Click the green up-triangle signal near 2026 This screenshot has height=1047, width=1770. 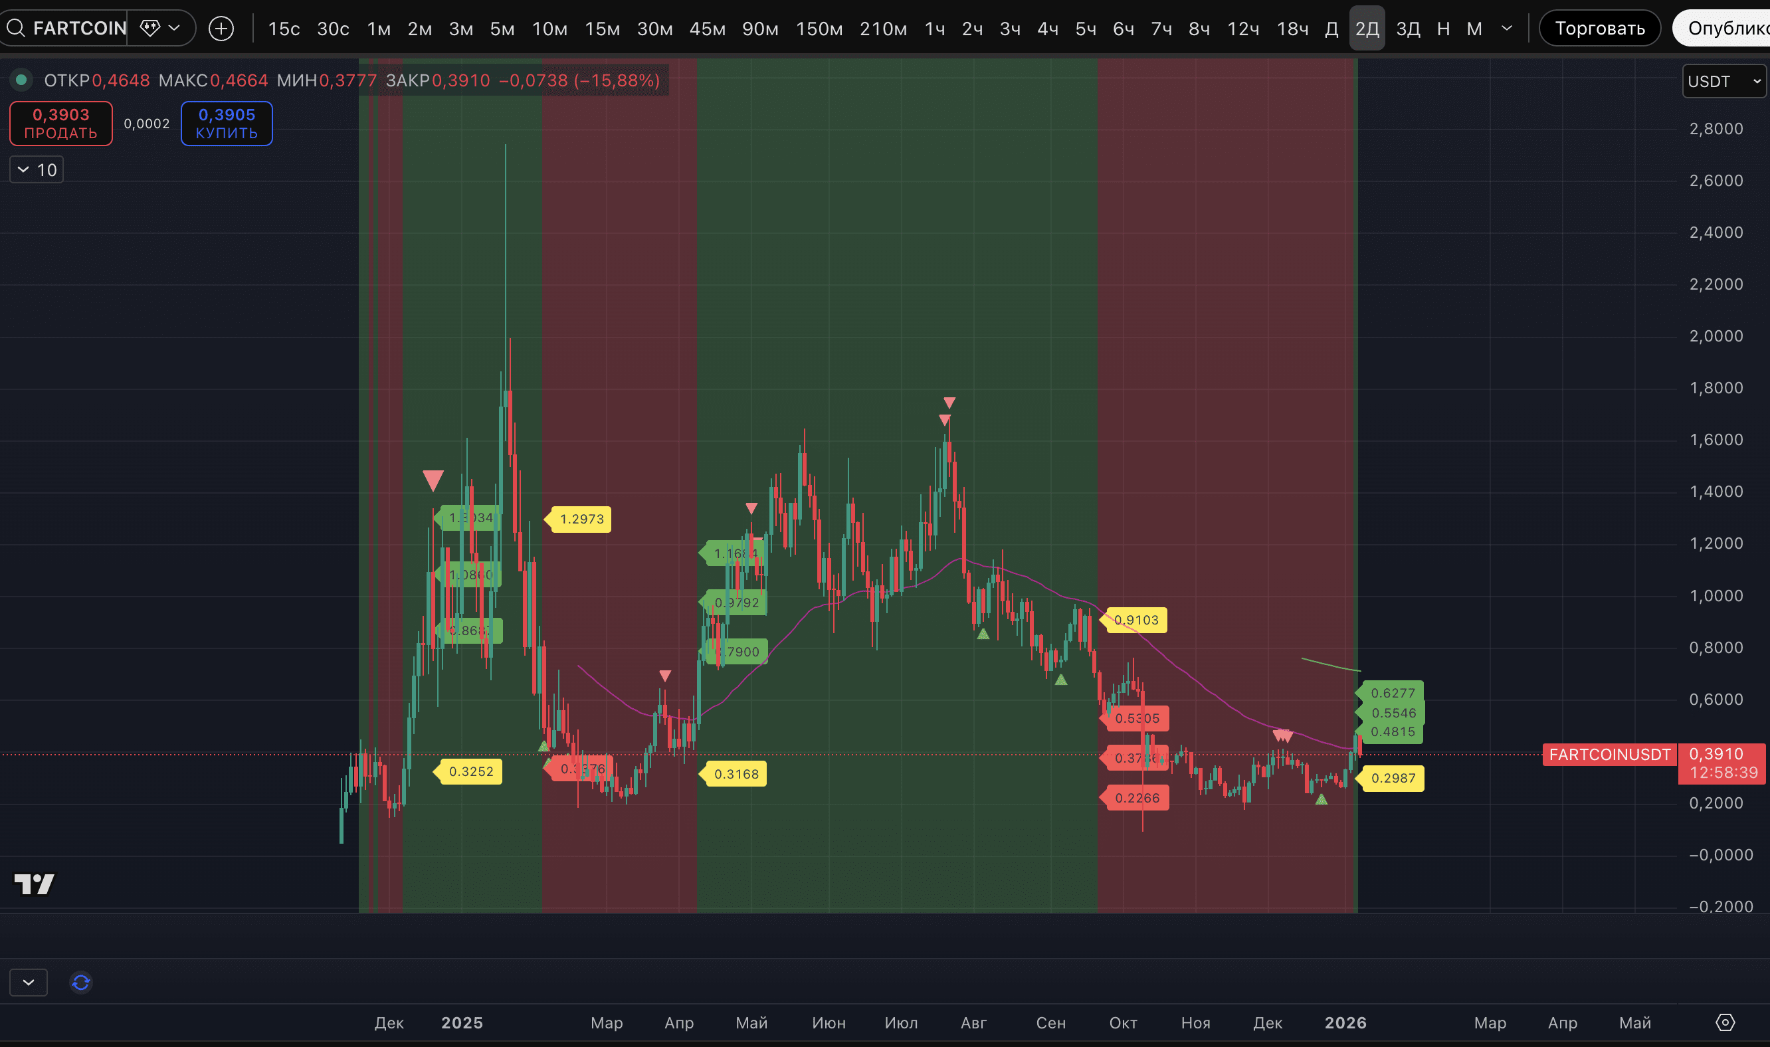point(1322,799)
